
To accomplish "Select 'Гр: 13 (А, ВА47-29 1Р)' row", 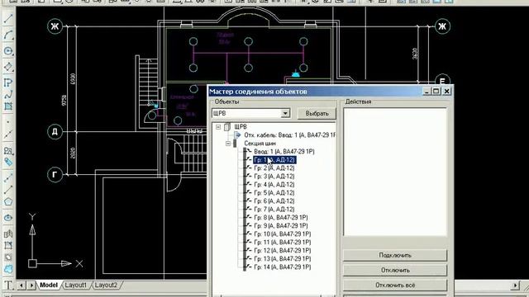I will click(x=283, y=258).
